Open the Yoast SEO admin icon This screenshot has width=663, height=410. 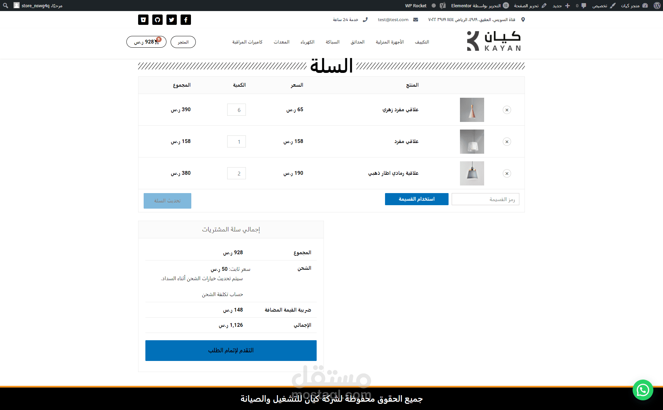tap(443, 6)
